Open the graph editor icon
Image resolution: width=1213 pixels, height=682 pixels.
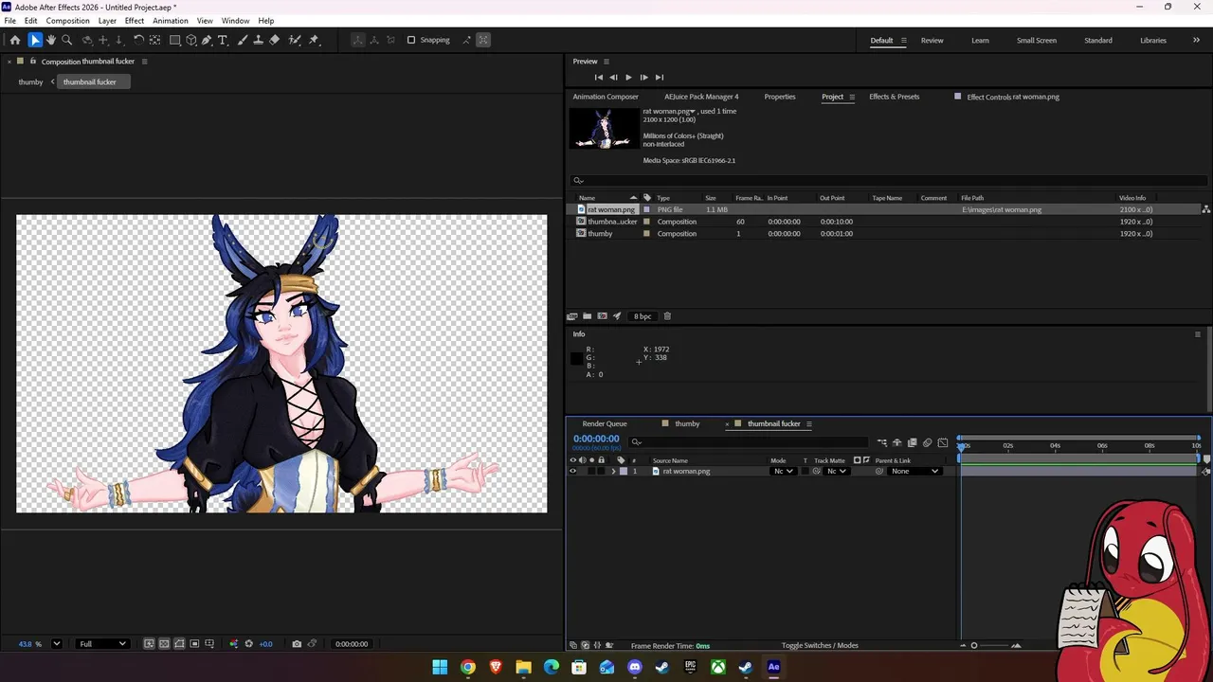coord(942,442)
